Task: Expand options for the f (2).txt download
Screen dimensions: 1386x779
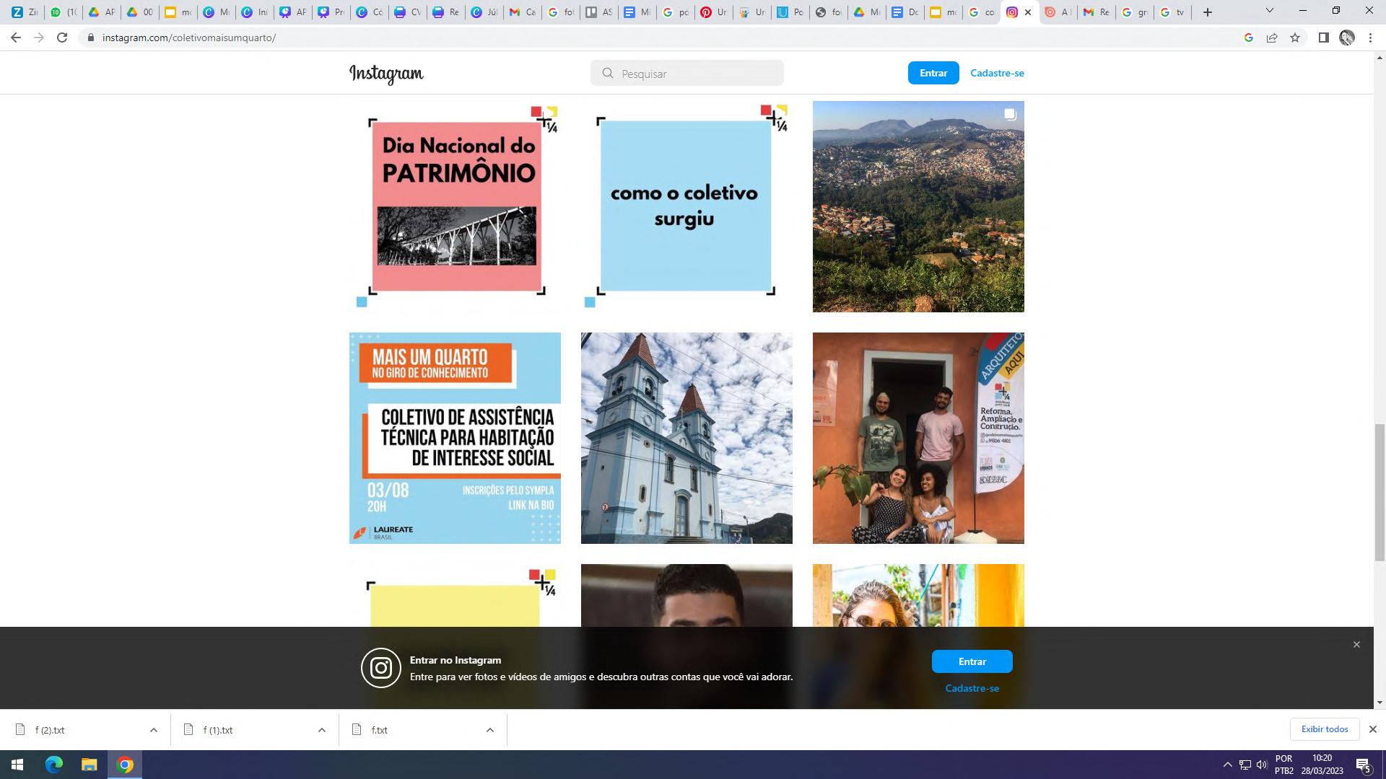Action: tap(154, 730)
